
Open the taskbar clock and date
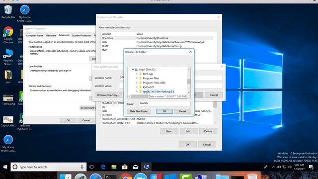tap(299, 167)
